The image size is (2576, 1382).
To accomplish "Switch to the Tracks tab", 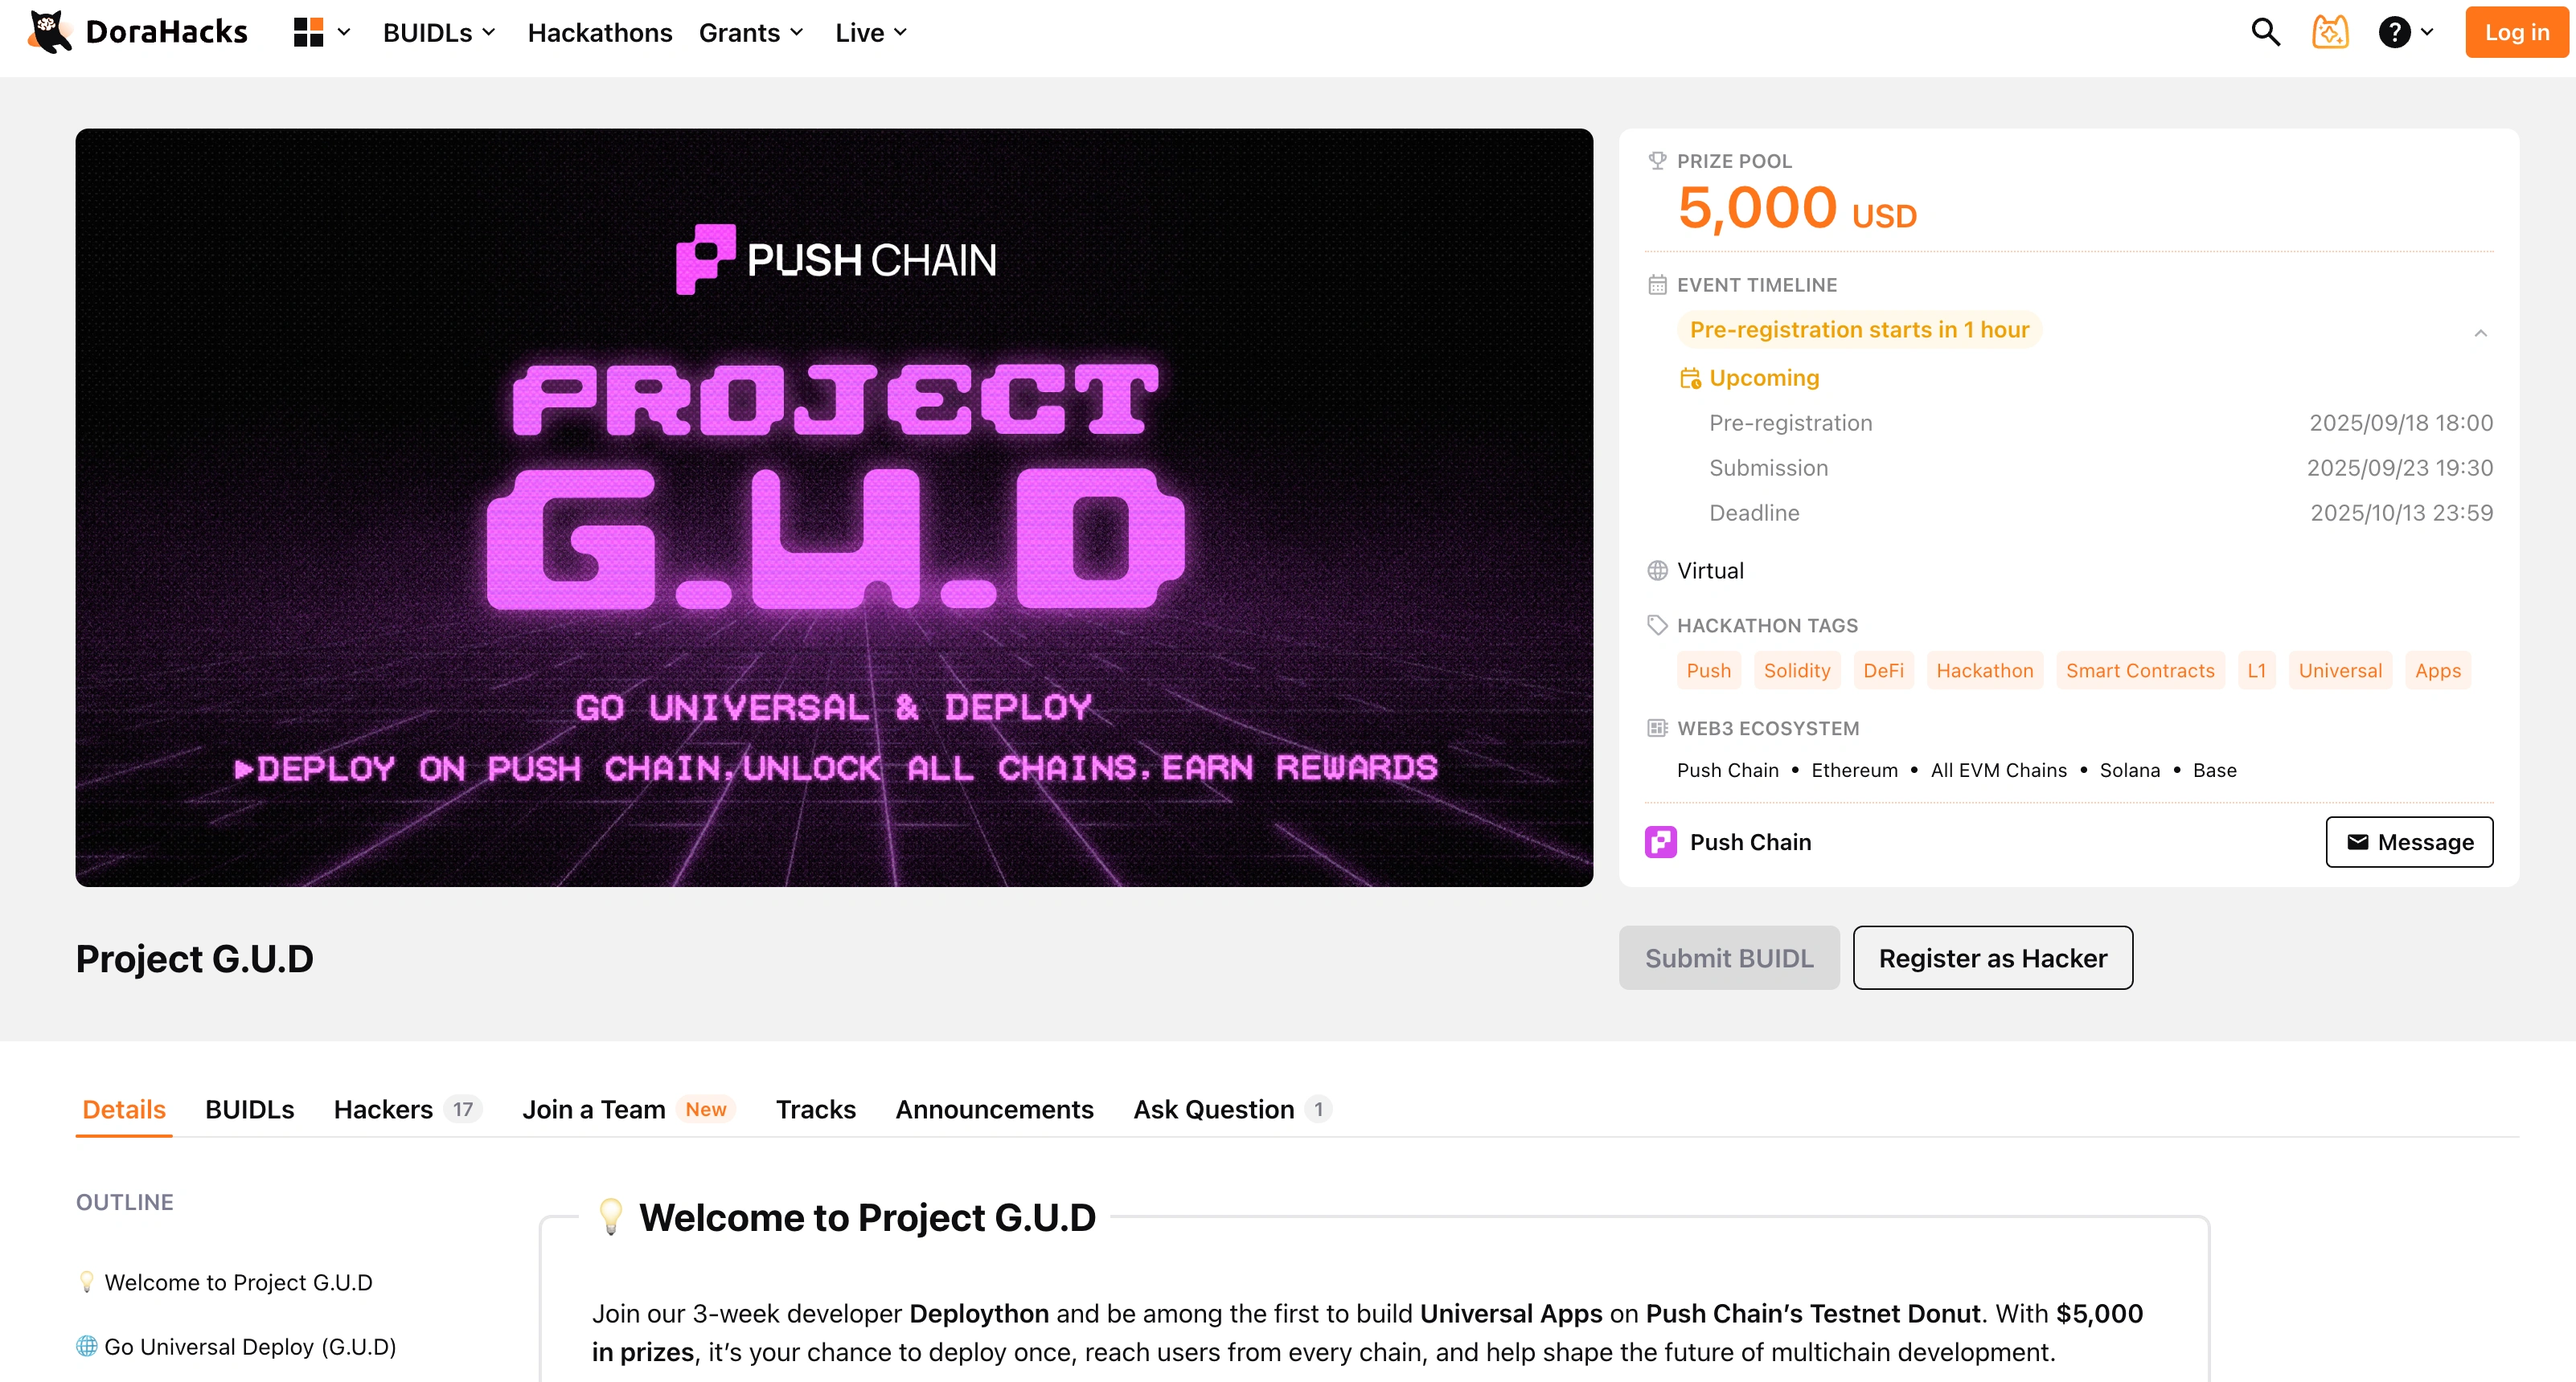I will click(x=815, y=1109).
